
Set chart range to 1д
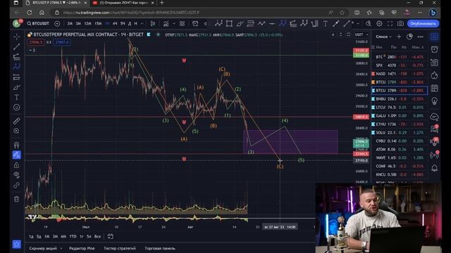pyautogui.click(x=31, y=237)
